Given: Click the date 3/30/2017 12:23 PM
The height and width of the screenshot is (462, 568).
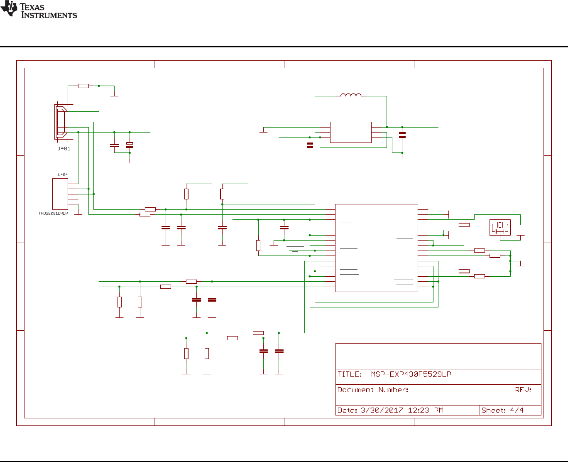Looking at the screenshot, I should click(402, 410).
